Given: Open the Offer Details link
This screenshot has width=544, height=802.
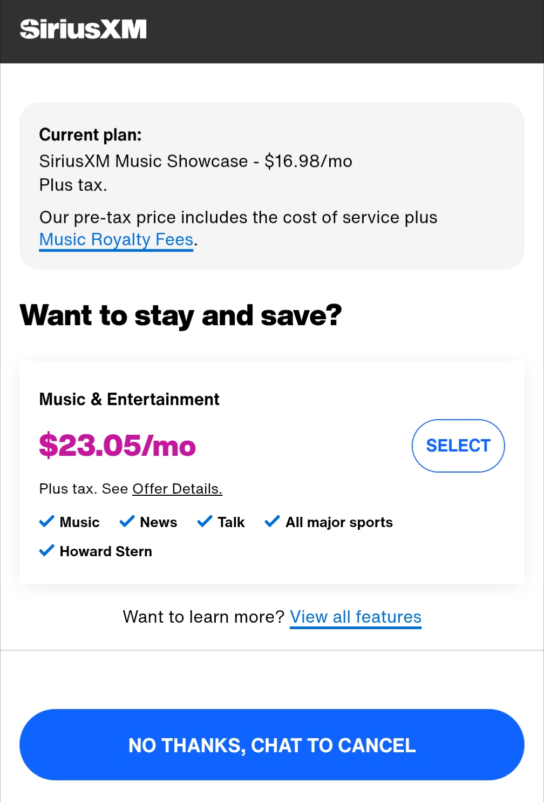Looking at the screenshot, I should coord(177,489).
